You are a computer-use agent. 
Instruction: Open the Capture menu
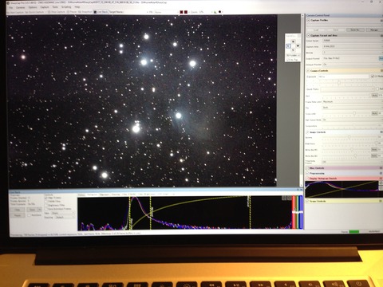(45, 7)
